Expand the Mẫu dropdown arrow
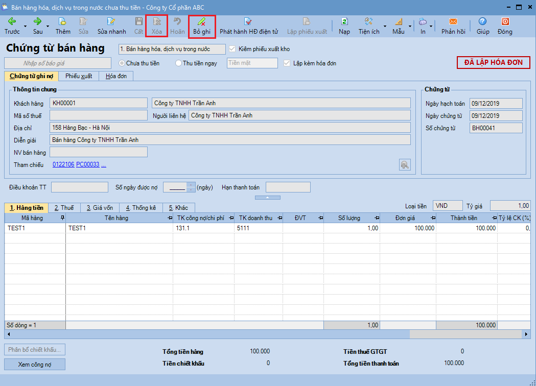 [410, 26]
